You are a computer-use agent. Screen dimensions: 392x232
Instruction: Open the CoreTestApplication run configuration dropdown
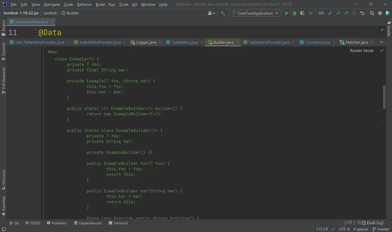point(255,13)
